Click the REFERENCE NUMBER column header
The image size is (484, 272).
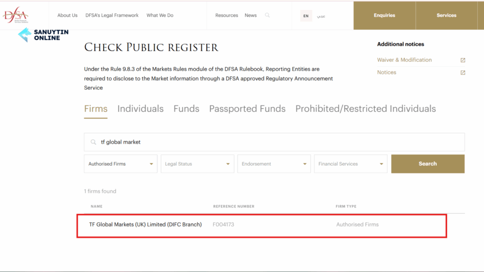[x=233, y=206]
